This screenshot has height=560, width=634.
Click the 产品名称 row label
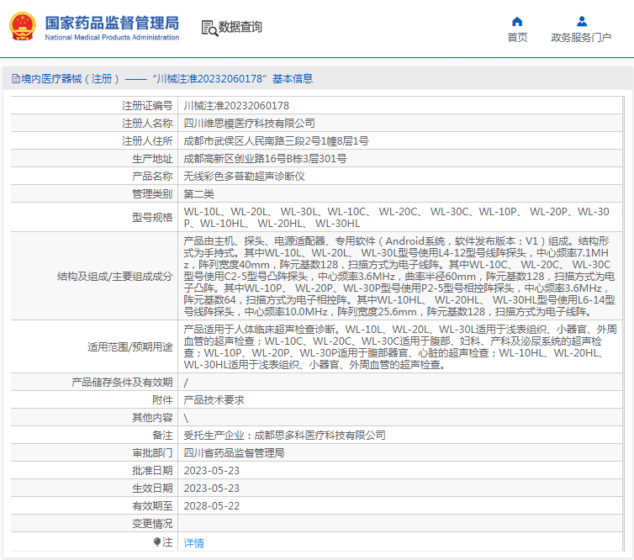tap(152, 177)
